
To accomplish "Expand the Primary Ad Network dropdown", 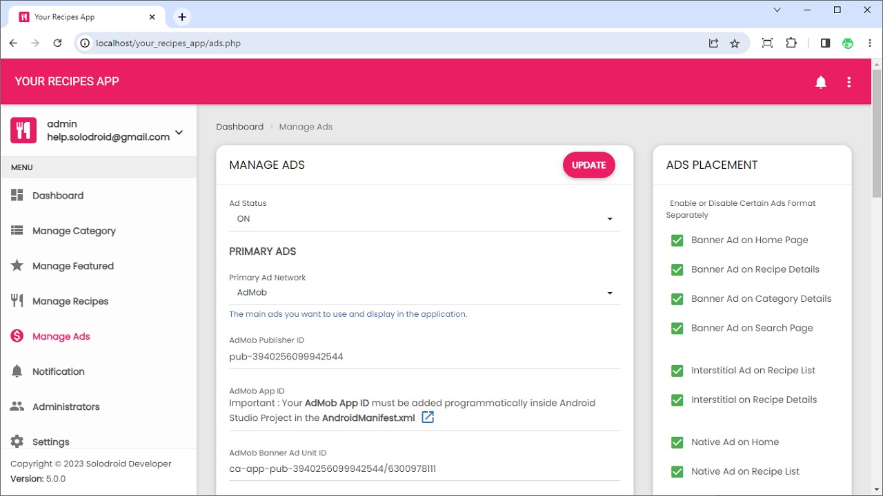I will tap(424, 293).
